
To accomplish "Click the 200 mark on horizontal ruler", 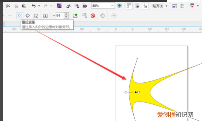I will [x=184, y=29].
